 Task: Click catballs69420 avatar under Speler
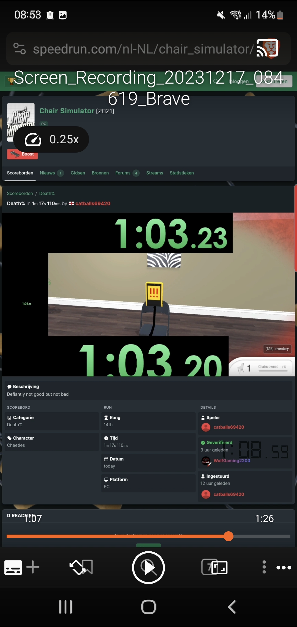(x=206, y=427)
